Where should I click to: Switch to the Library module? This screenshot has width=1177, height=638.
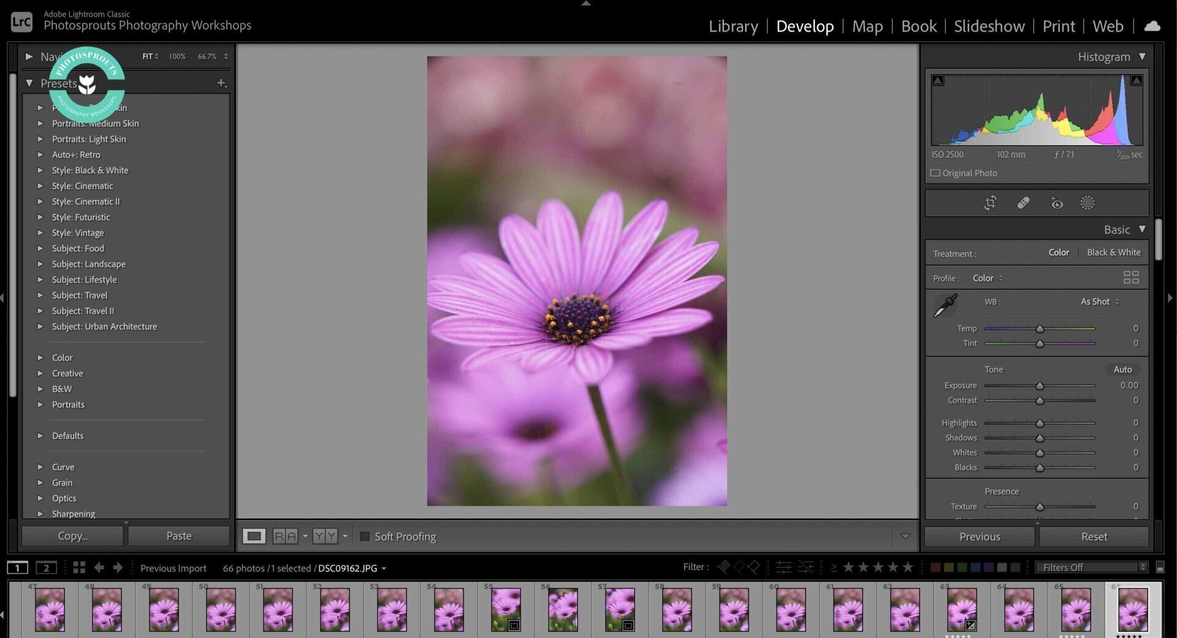733,26
